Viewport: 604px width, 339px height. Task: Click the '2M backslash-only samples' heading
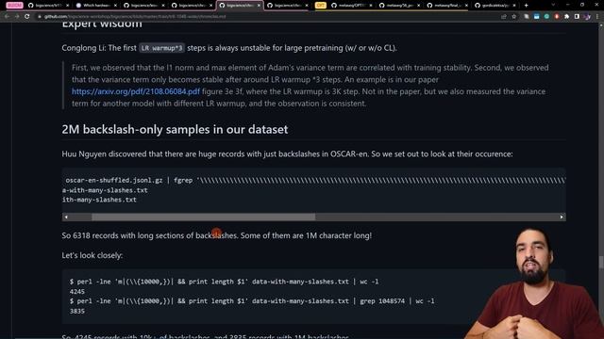175,130
